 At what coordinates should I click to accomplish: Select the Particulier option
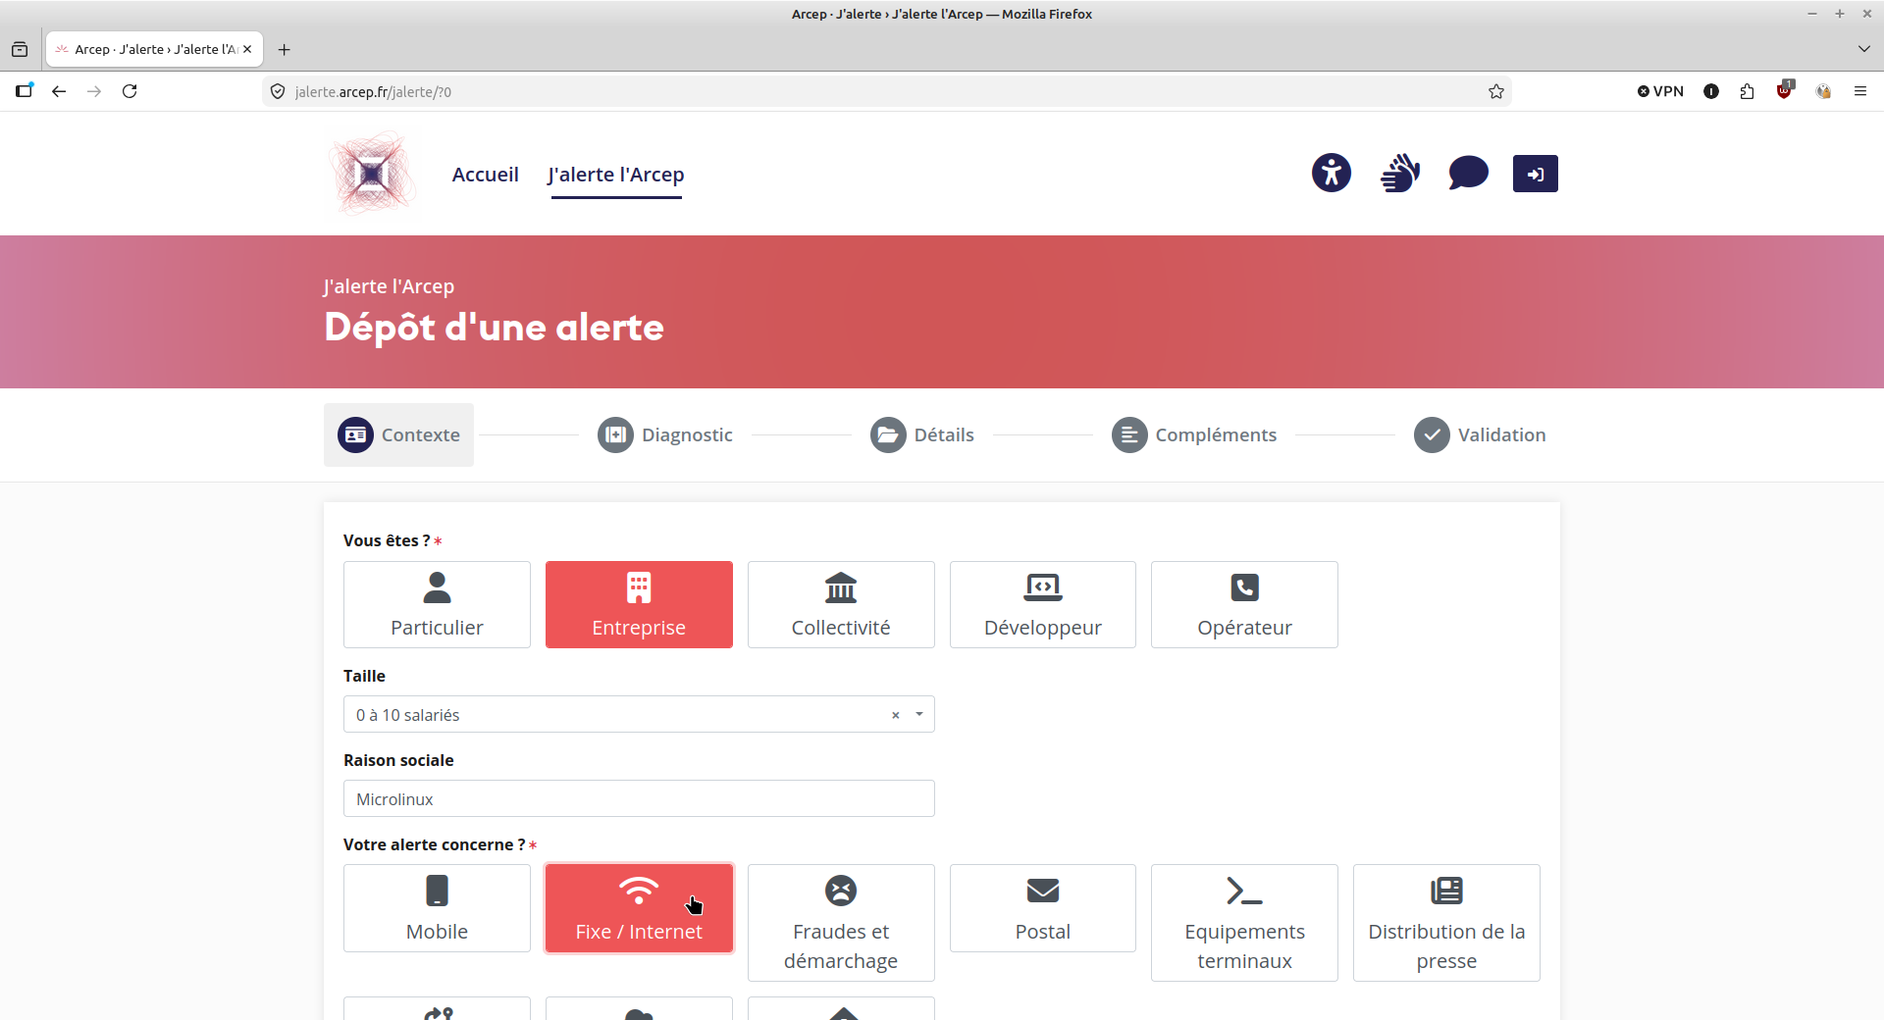(437, 604)
